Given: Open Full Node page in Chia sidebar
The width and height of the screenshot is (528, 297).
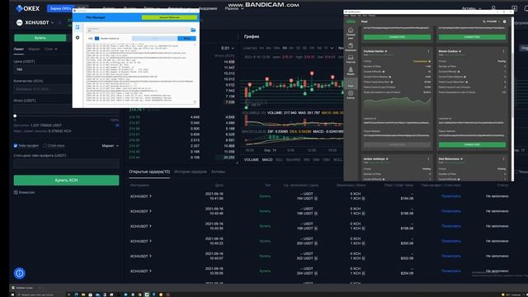Looking at the screenshot, I should click(351, 33).
